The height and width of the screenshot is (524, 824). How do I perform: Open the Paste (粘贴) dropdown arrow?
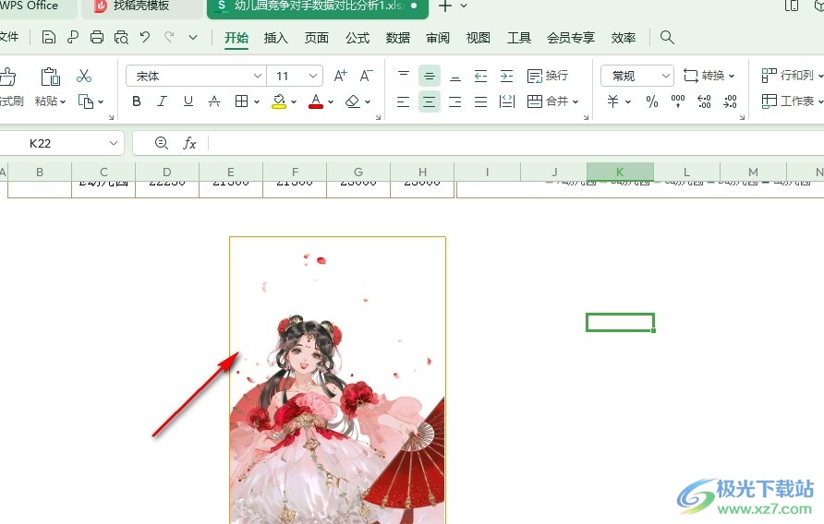63,101
